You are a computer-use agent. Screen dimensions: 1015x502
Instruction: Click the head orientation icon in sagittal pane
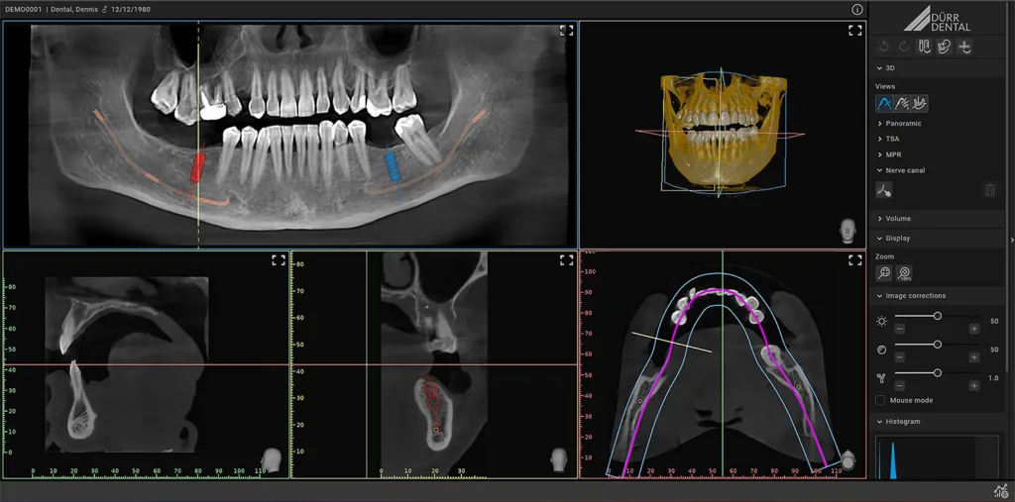(272, 460)
